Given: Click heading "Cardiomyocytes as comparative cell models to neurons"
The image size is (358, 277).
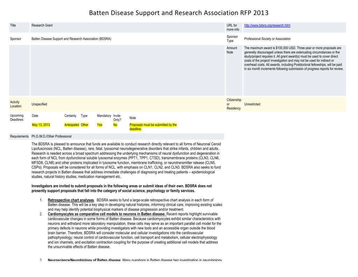Looking at the screenshot, I should click(107, 214).
